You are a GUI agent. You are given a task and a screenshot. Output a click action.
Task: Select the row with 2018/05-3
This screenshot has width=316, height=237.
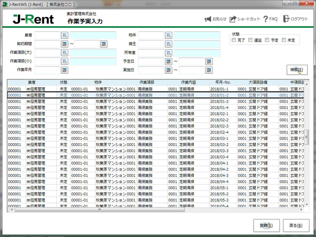(156, 200)
